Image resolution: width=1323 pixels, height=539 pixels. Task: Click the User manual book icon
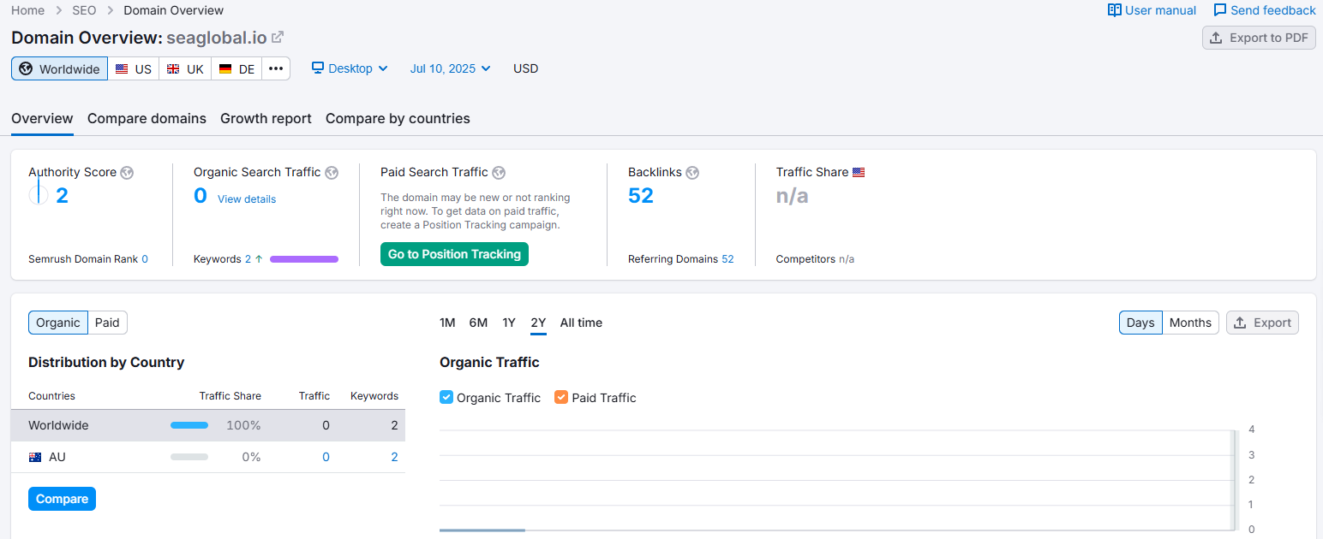pos(1115,10)
